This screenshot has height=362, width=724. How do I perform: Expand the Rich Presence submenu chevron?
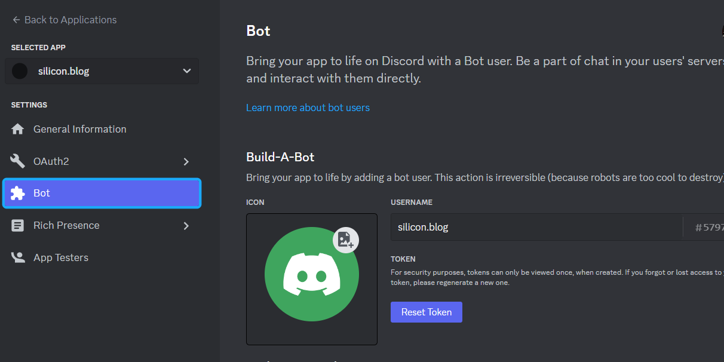pos(186,226)
